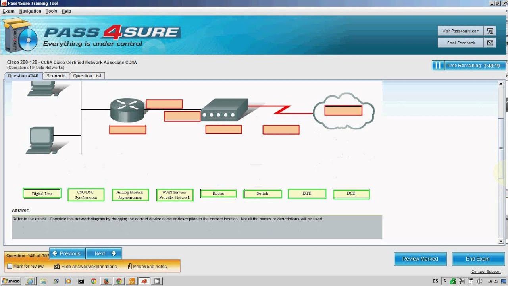Open the media player taskbar icon

pyautogui.click(x=68, y=281)
